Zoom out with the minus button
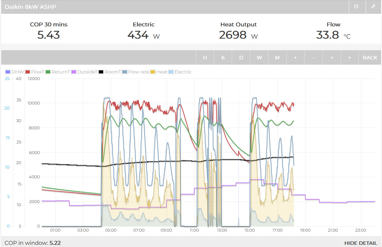 click(313, 57)
